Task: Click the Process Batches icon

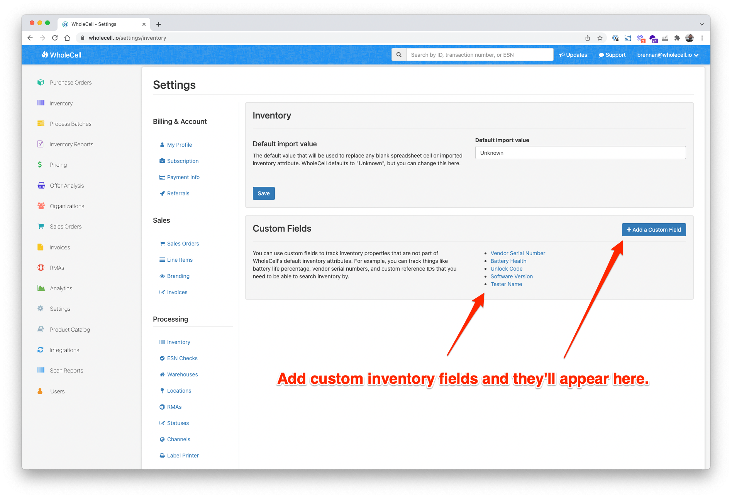Action: (41, 123)
